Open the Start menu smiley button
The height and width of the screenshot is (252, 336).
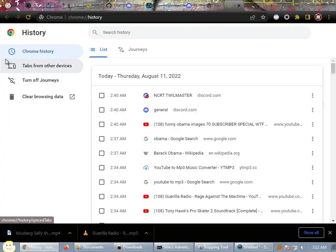coord(9,246)
